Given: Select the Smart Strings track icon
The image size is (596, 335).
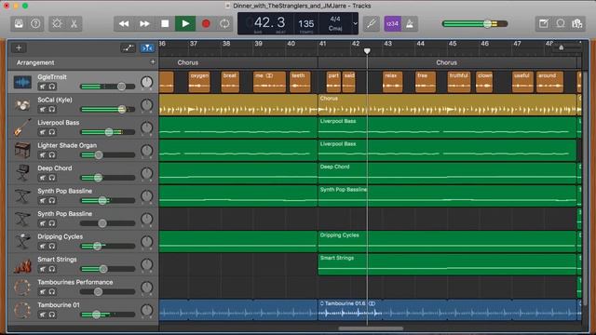Looking at the screenshot, I should pyautogui.click(x=22, y=264).
